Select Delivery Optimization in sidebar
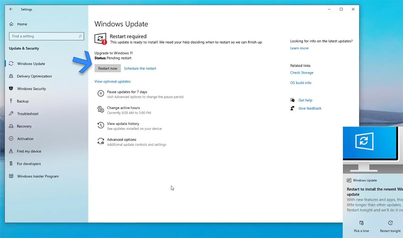 34,76
